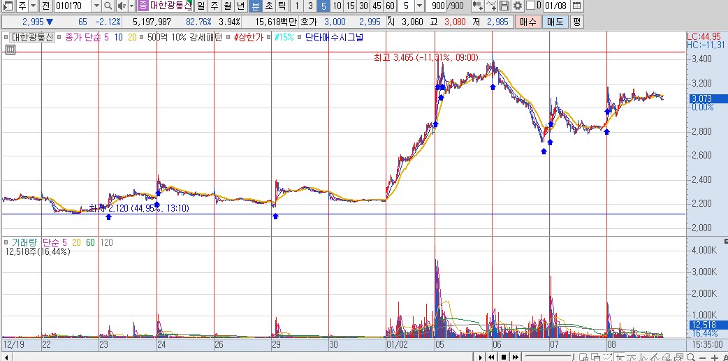Switch to yearly 년 chart period
The image size is (728, 361).
(241, 6)
